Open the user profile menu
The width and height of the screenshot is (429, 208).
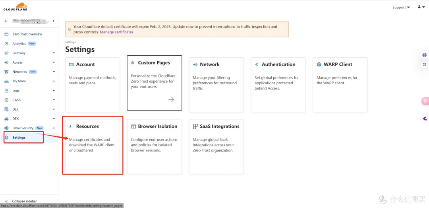pyautogui.click(x=421, y=7)
